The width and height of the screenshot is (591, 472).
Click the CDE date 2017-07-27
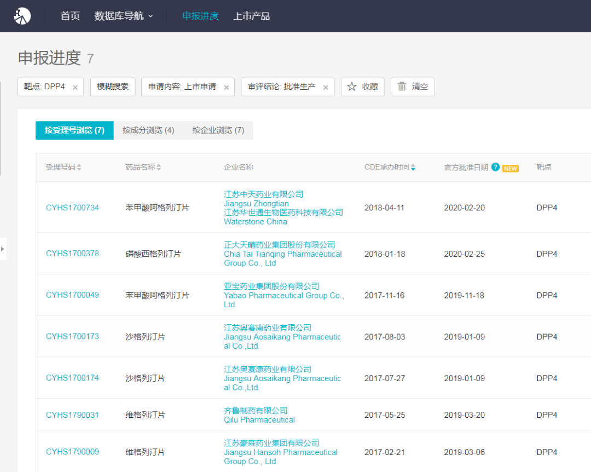coord(385,378)
